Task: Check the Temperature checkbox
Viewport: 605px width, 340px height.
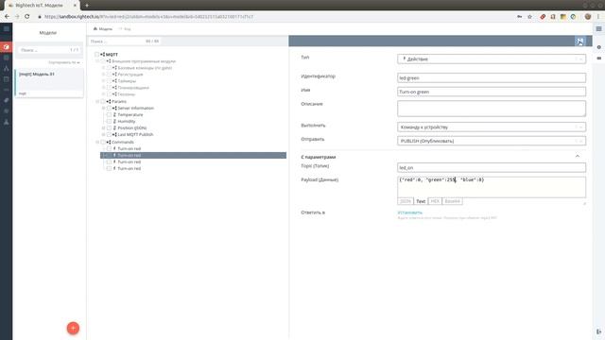Action: pyautogui.click(x=109, y=114)
